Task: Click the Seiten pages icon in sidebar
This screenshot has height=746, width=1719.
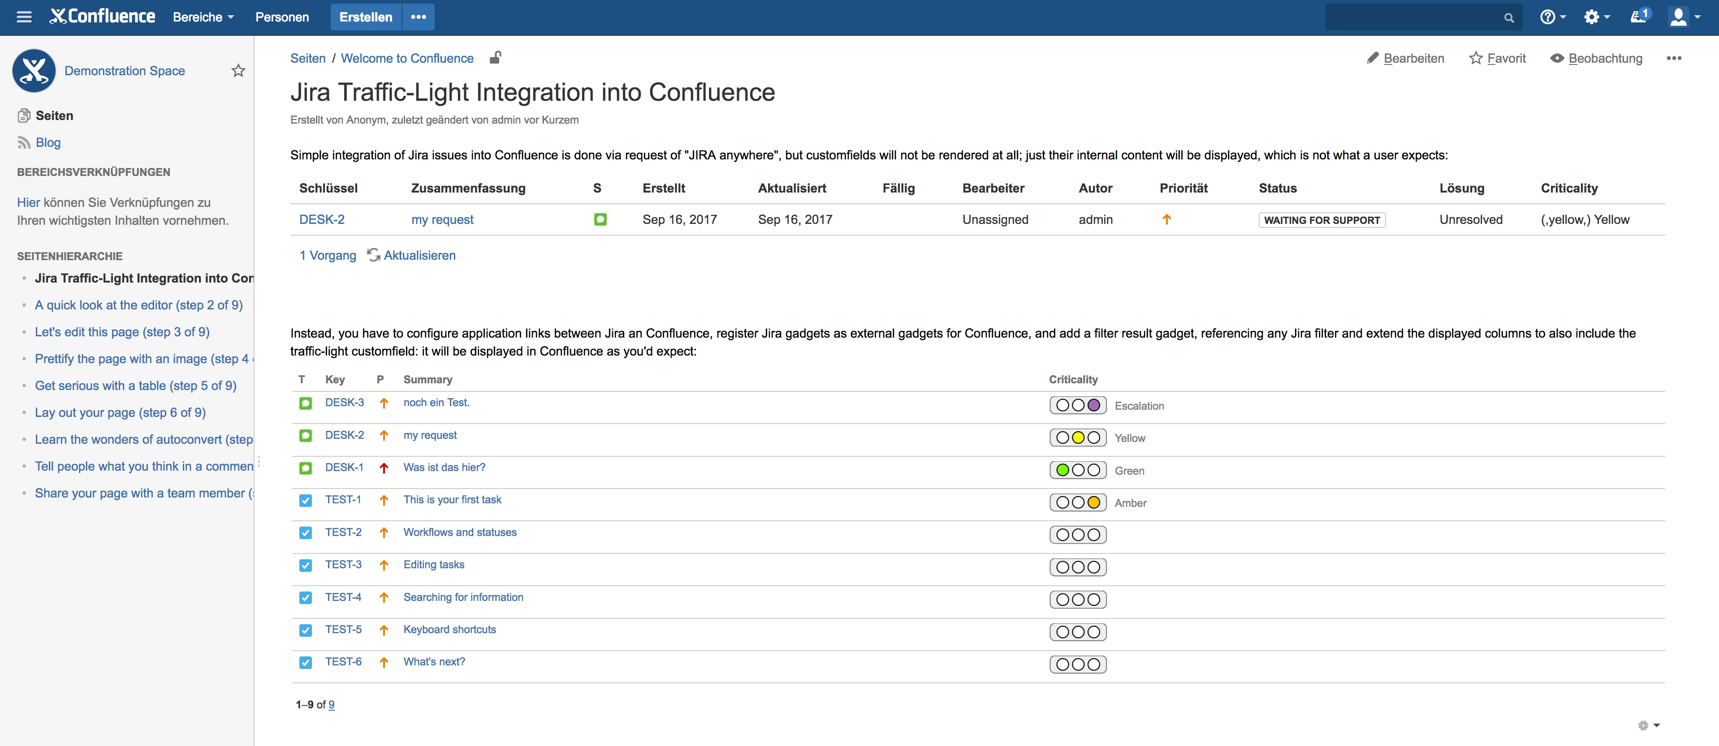Action: pyautogui.click(x=24, y=116)
